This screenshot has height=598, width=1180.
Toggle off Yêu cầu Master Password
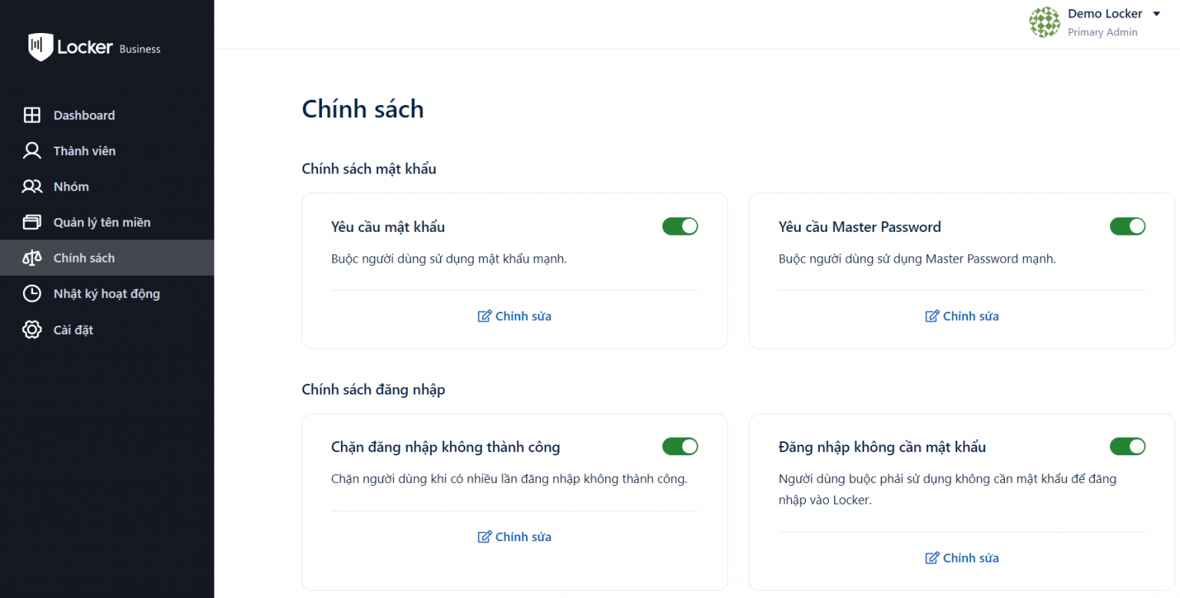(x=1127, y=226)
